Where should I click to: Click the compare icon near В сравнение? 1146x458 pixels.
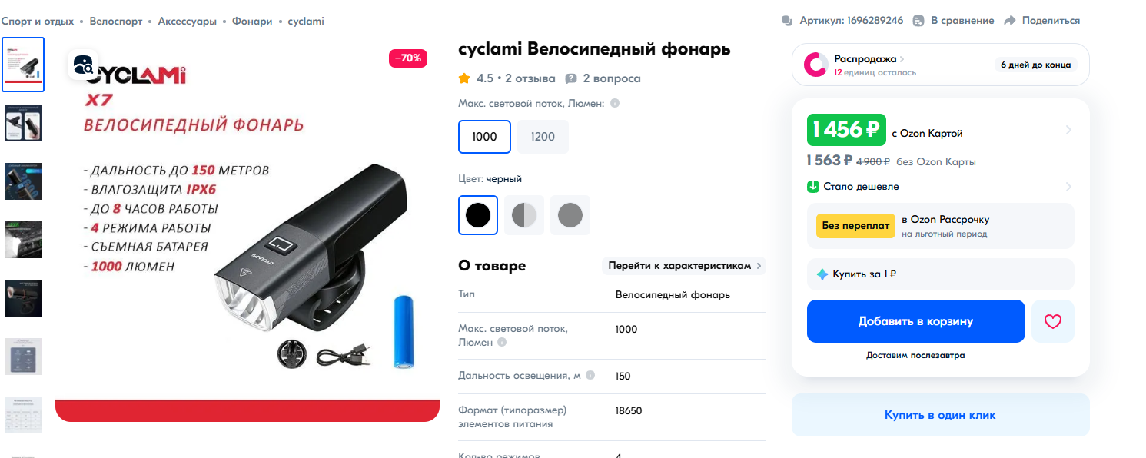point(918,21)
